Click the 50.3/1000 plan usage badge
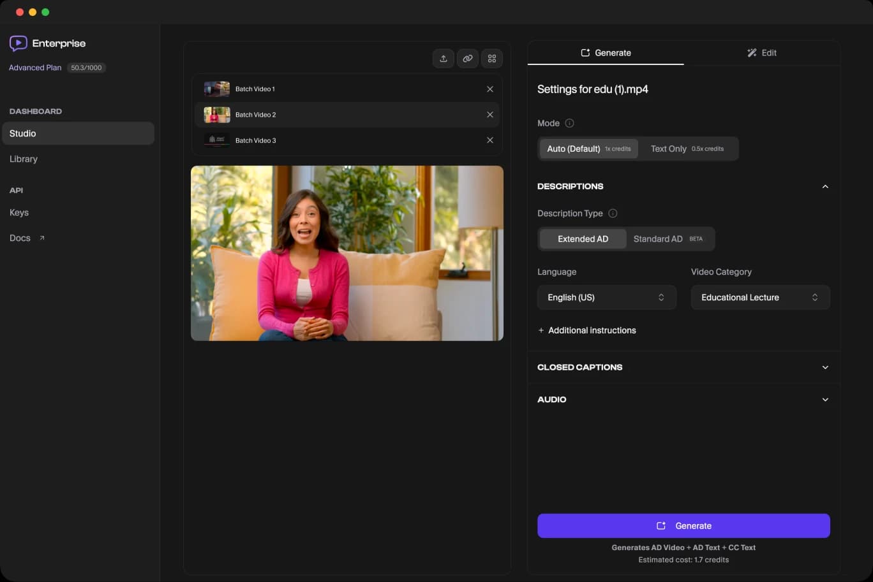The image size is (873, 582). pyautogui.click(x=86, y=68)
